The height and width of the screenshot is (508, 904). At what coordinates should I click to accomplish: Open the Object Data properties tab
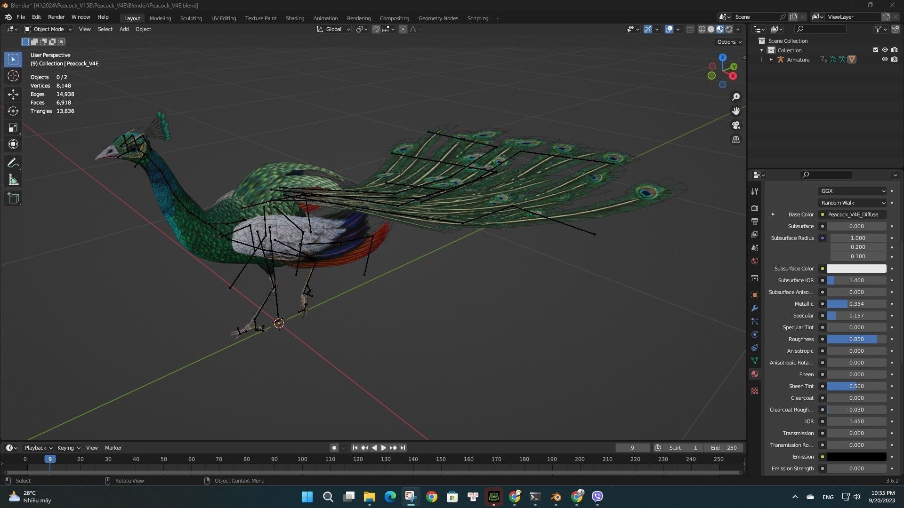coord(755,361)
